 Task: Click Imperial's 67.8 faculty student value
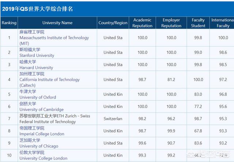click(198, 131)
